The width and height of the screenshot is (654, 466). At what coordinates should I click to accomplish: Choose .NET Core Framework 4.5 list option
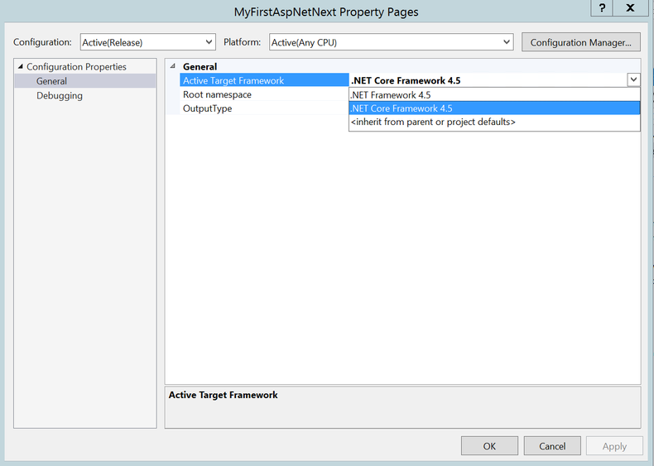pyautogui.click(x=494, y=108)
